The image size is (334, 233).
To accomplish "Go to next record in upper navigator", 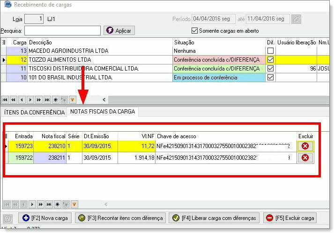I will point(30,99).
